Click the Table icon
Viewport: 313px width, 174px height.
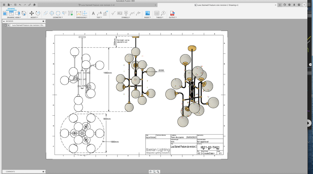[x=157, y=13]
